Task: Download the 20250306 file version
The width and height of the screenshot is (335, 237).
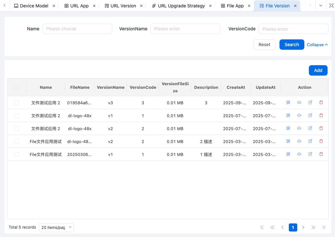Action: coord(299,154)
